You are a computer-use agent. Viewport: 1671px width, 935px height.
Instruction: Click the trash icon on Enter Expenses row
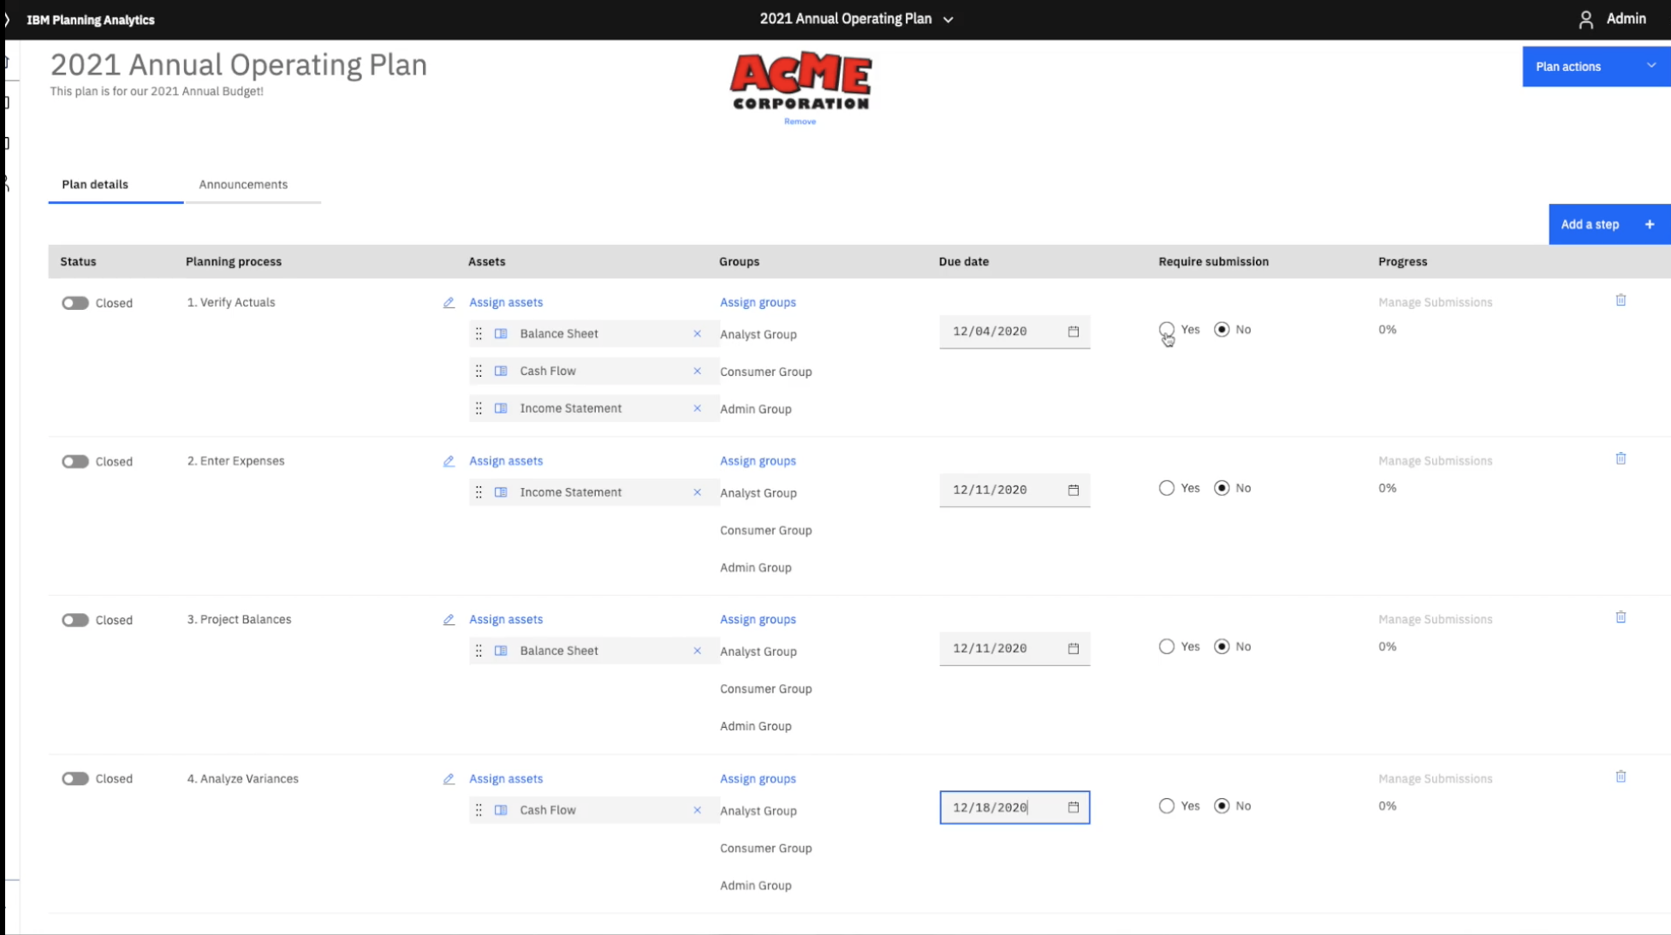[1620, 458]
